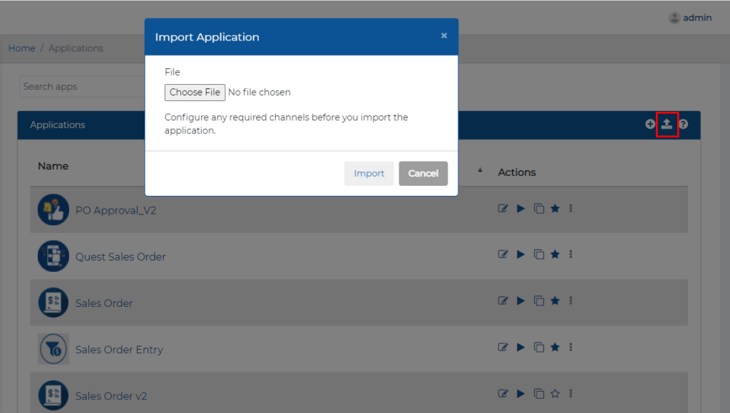Click the Import button in dialog
Screen dimensions: 730x413
tap(369, 174)
